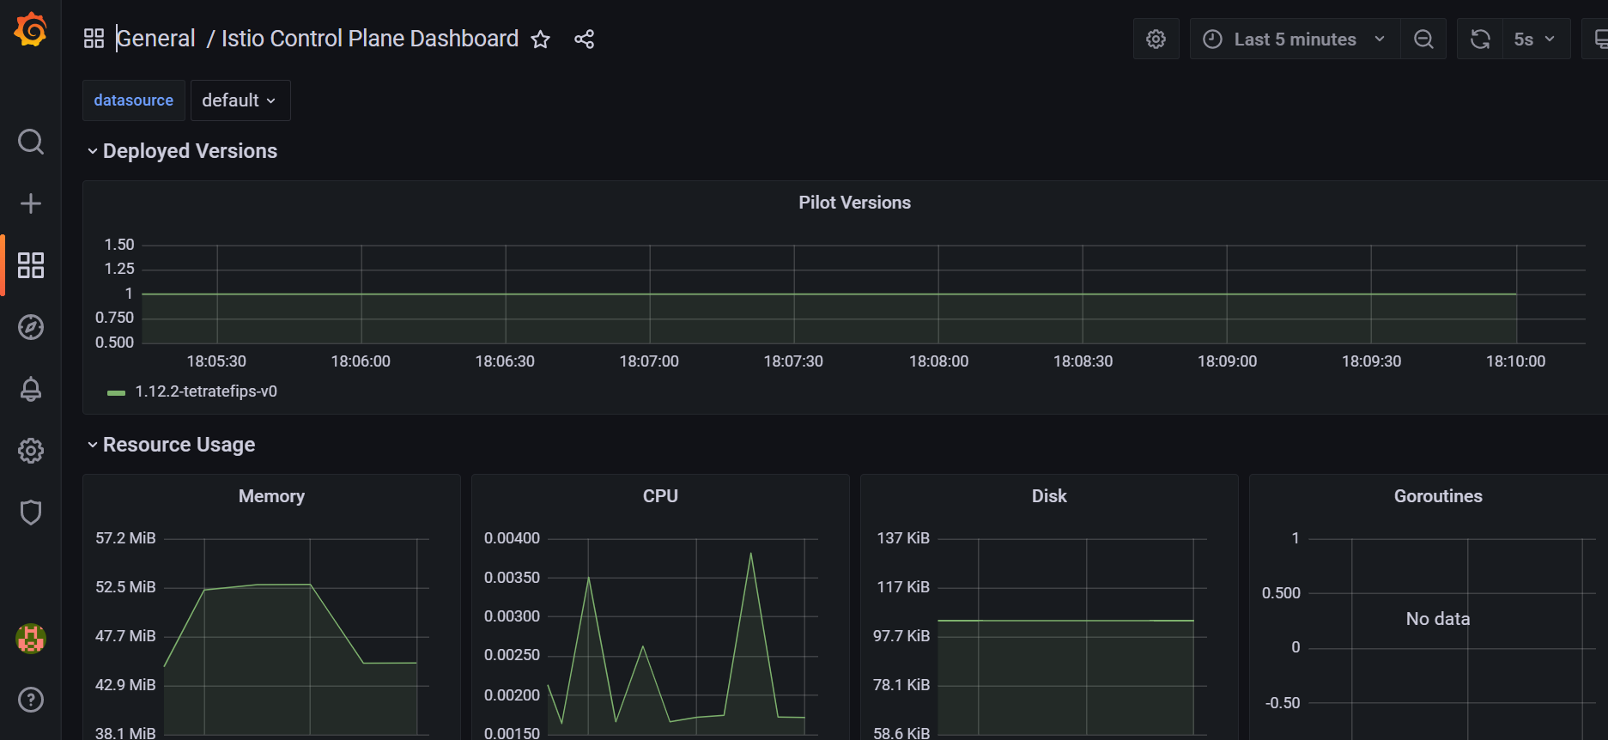1608x740 pixels.
Task: Open the Dashboards grid icon in sidebar
Action: pyautogui.click(x=31, y=265)
